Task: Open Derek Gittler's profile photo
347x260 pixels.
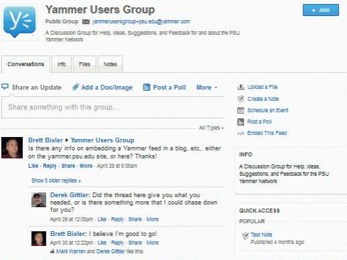Action: (x=39, y=200)
